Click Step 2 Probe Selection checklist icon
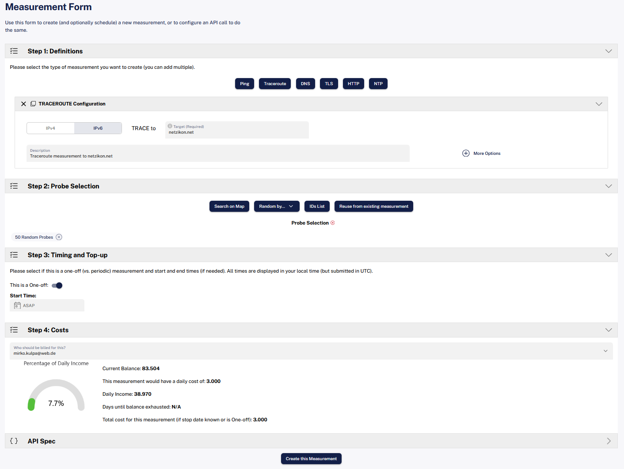The height and width of the screenshot is (469, 624). coord(14,186)
